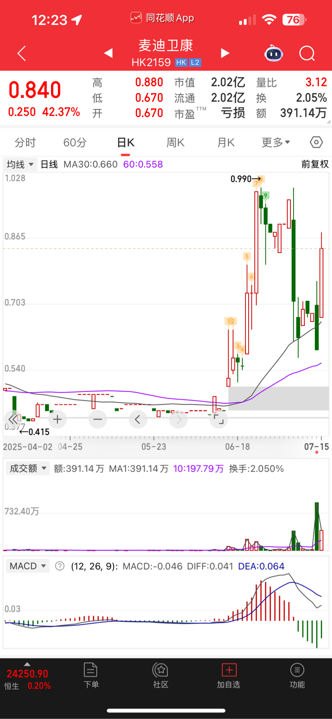
Task: Open the 均线 indicator dropdown
Action: [20, 164]
